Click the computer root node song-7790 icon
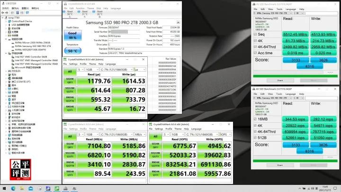 (x=7, y=18)
